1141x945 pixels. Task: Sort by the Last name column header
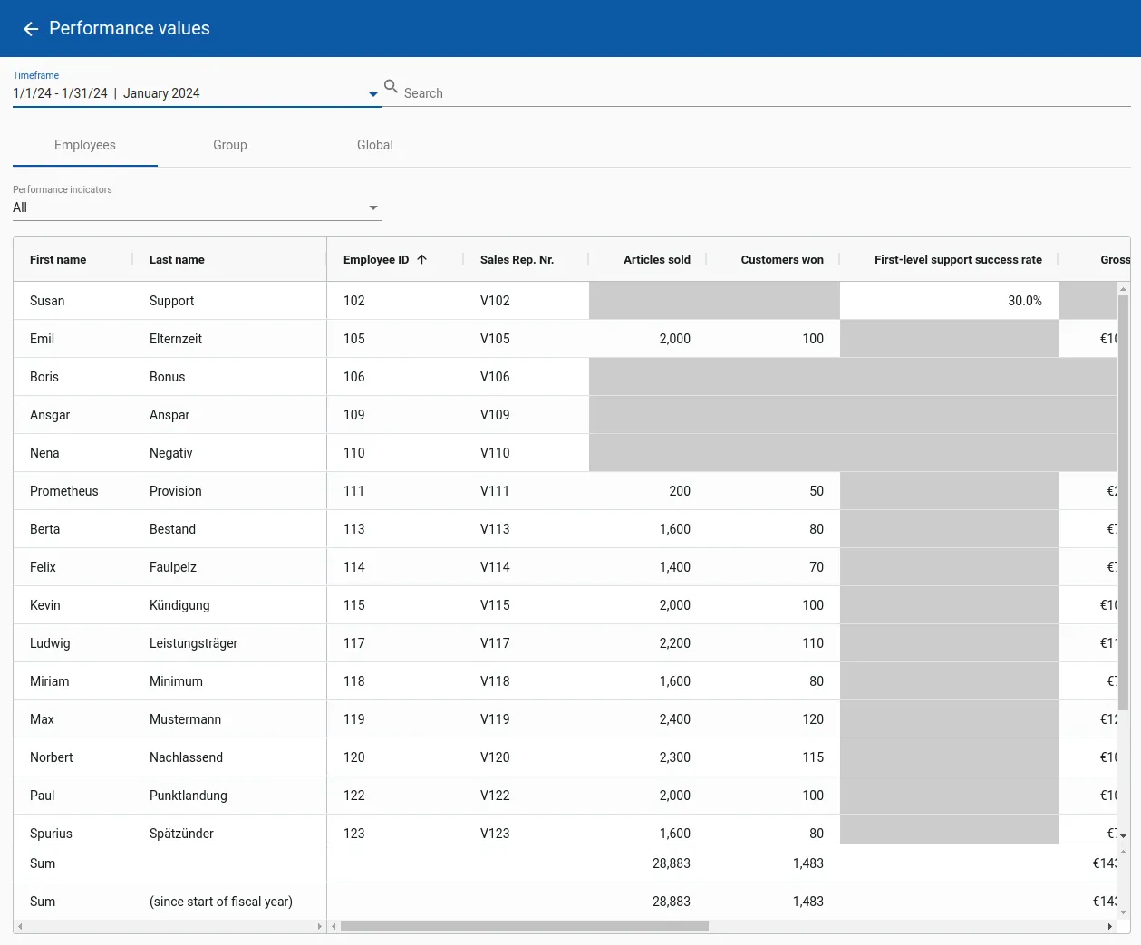(x=177, y=259)
